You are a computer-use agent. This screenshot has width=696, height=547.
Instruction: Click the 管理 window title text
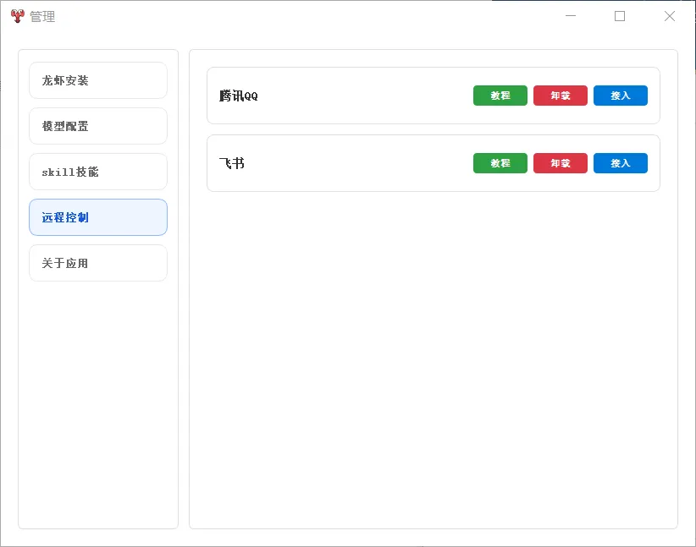(x=42, y=16)
